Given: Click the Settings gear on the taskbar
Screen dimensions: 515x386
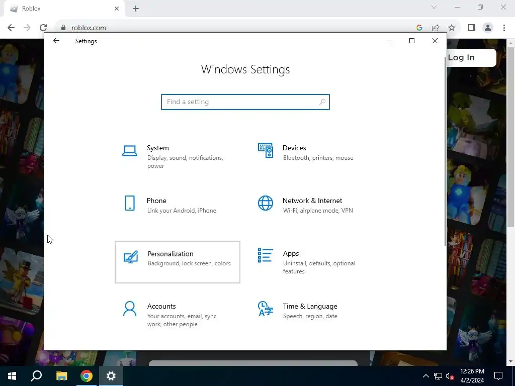Looking at the screenshot, I should [111, 376].
